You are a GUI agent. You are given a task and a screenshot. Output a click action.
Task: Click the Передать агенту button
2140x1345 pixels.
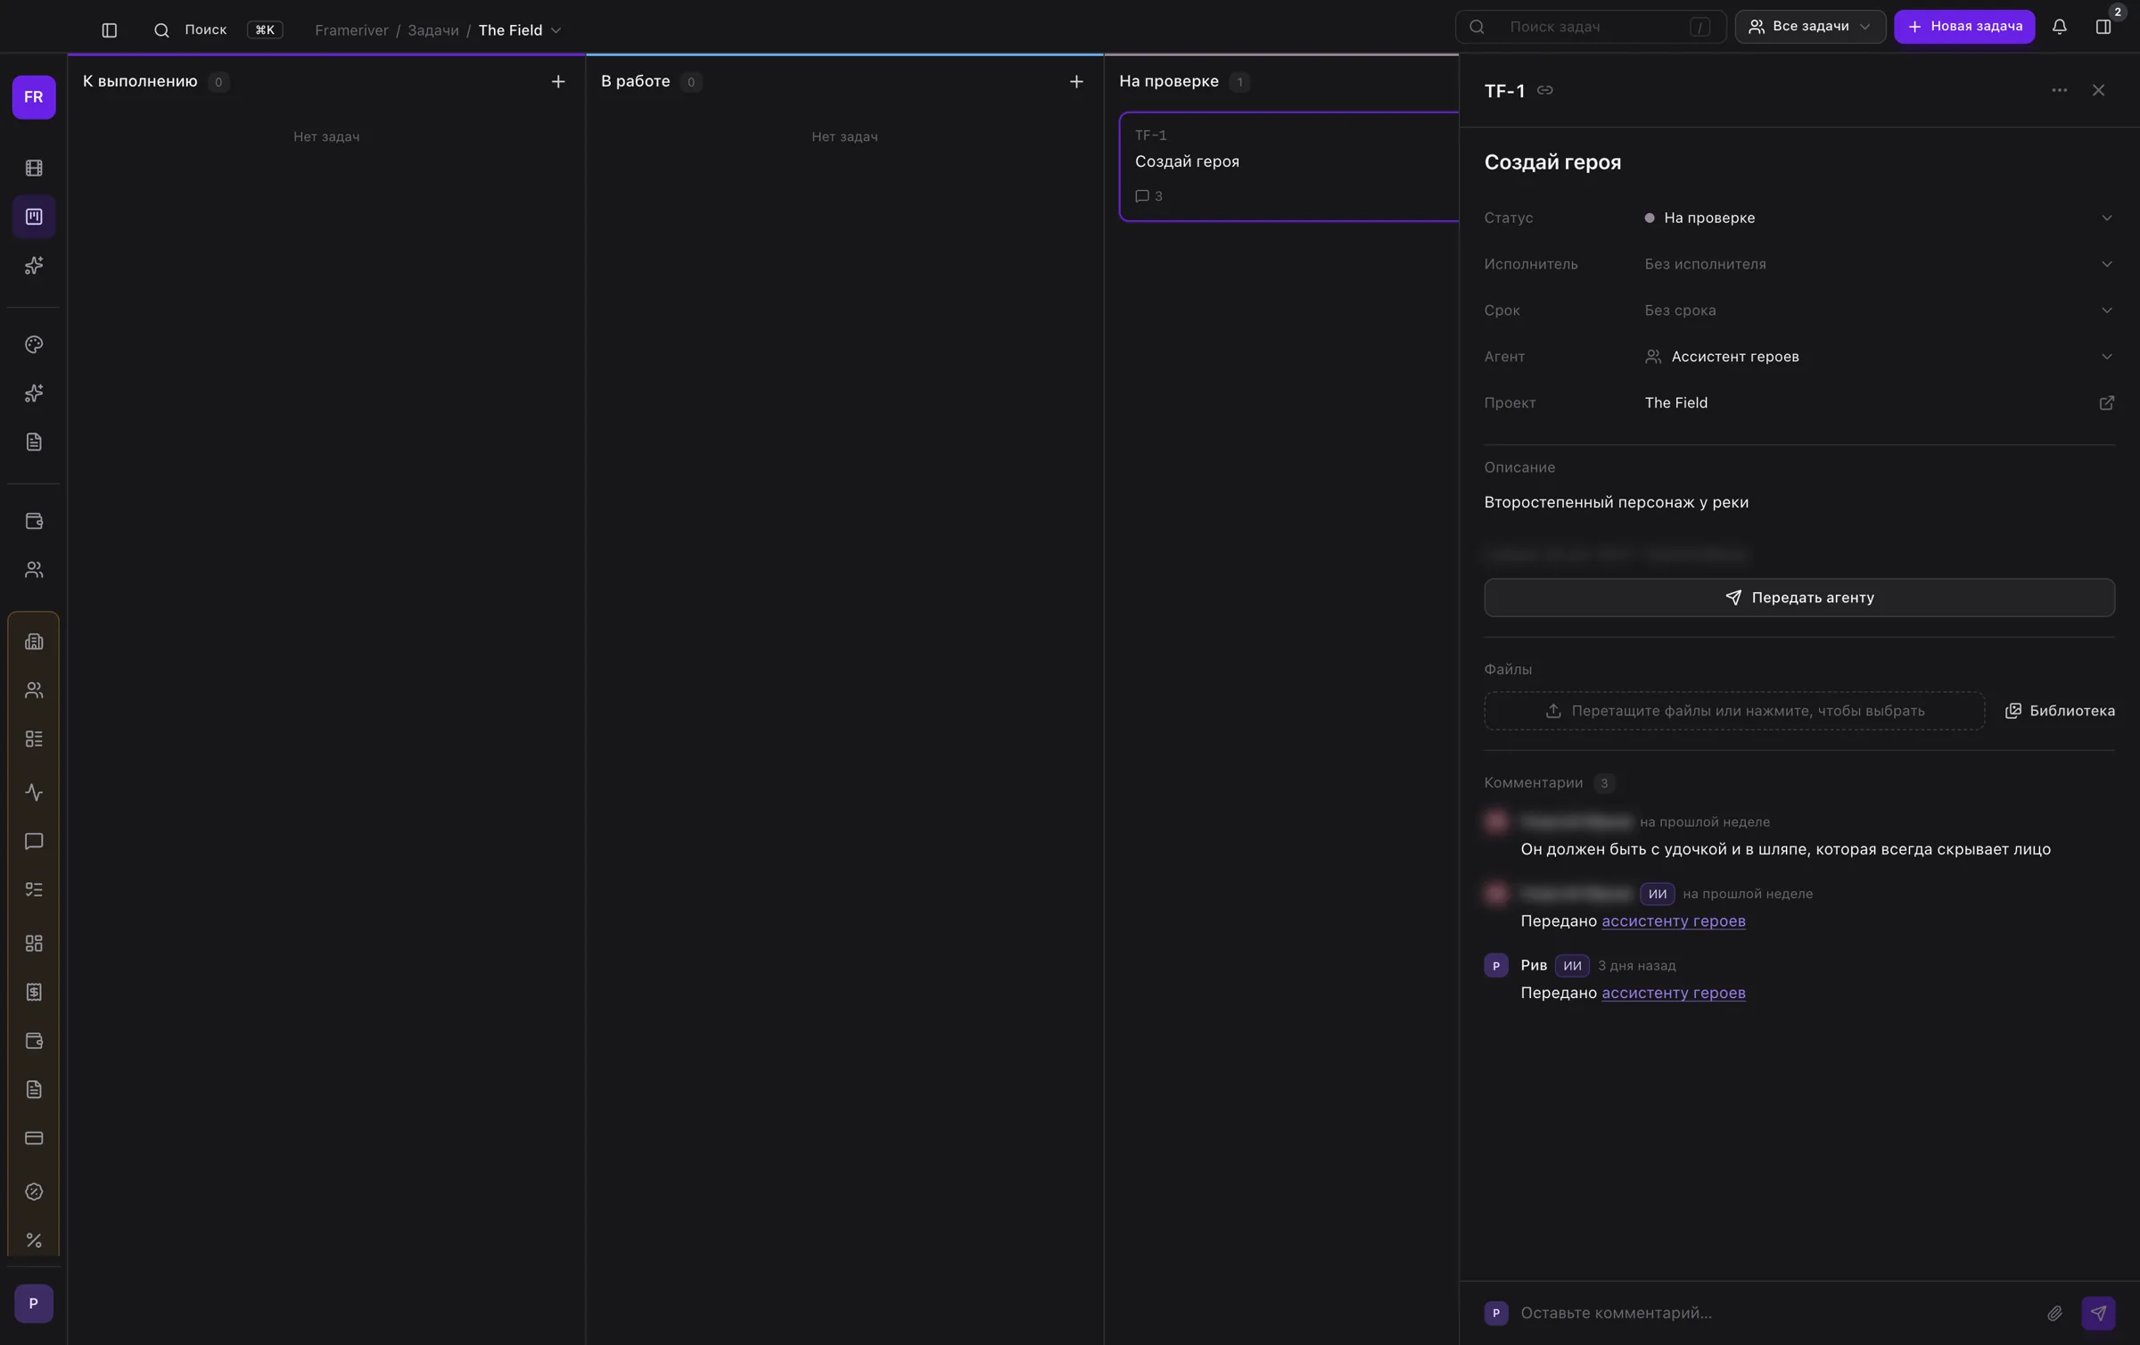pos(1799,598)
